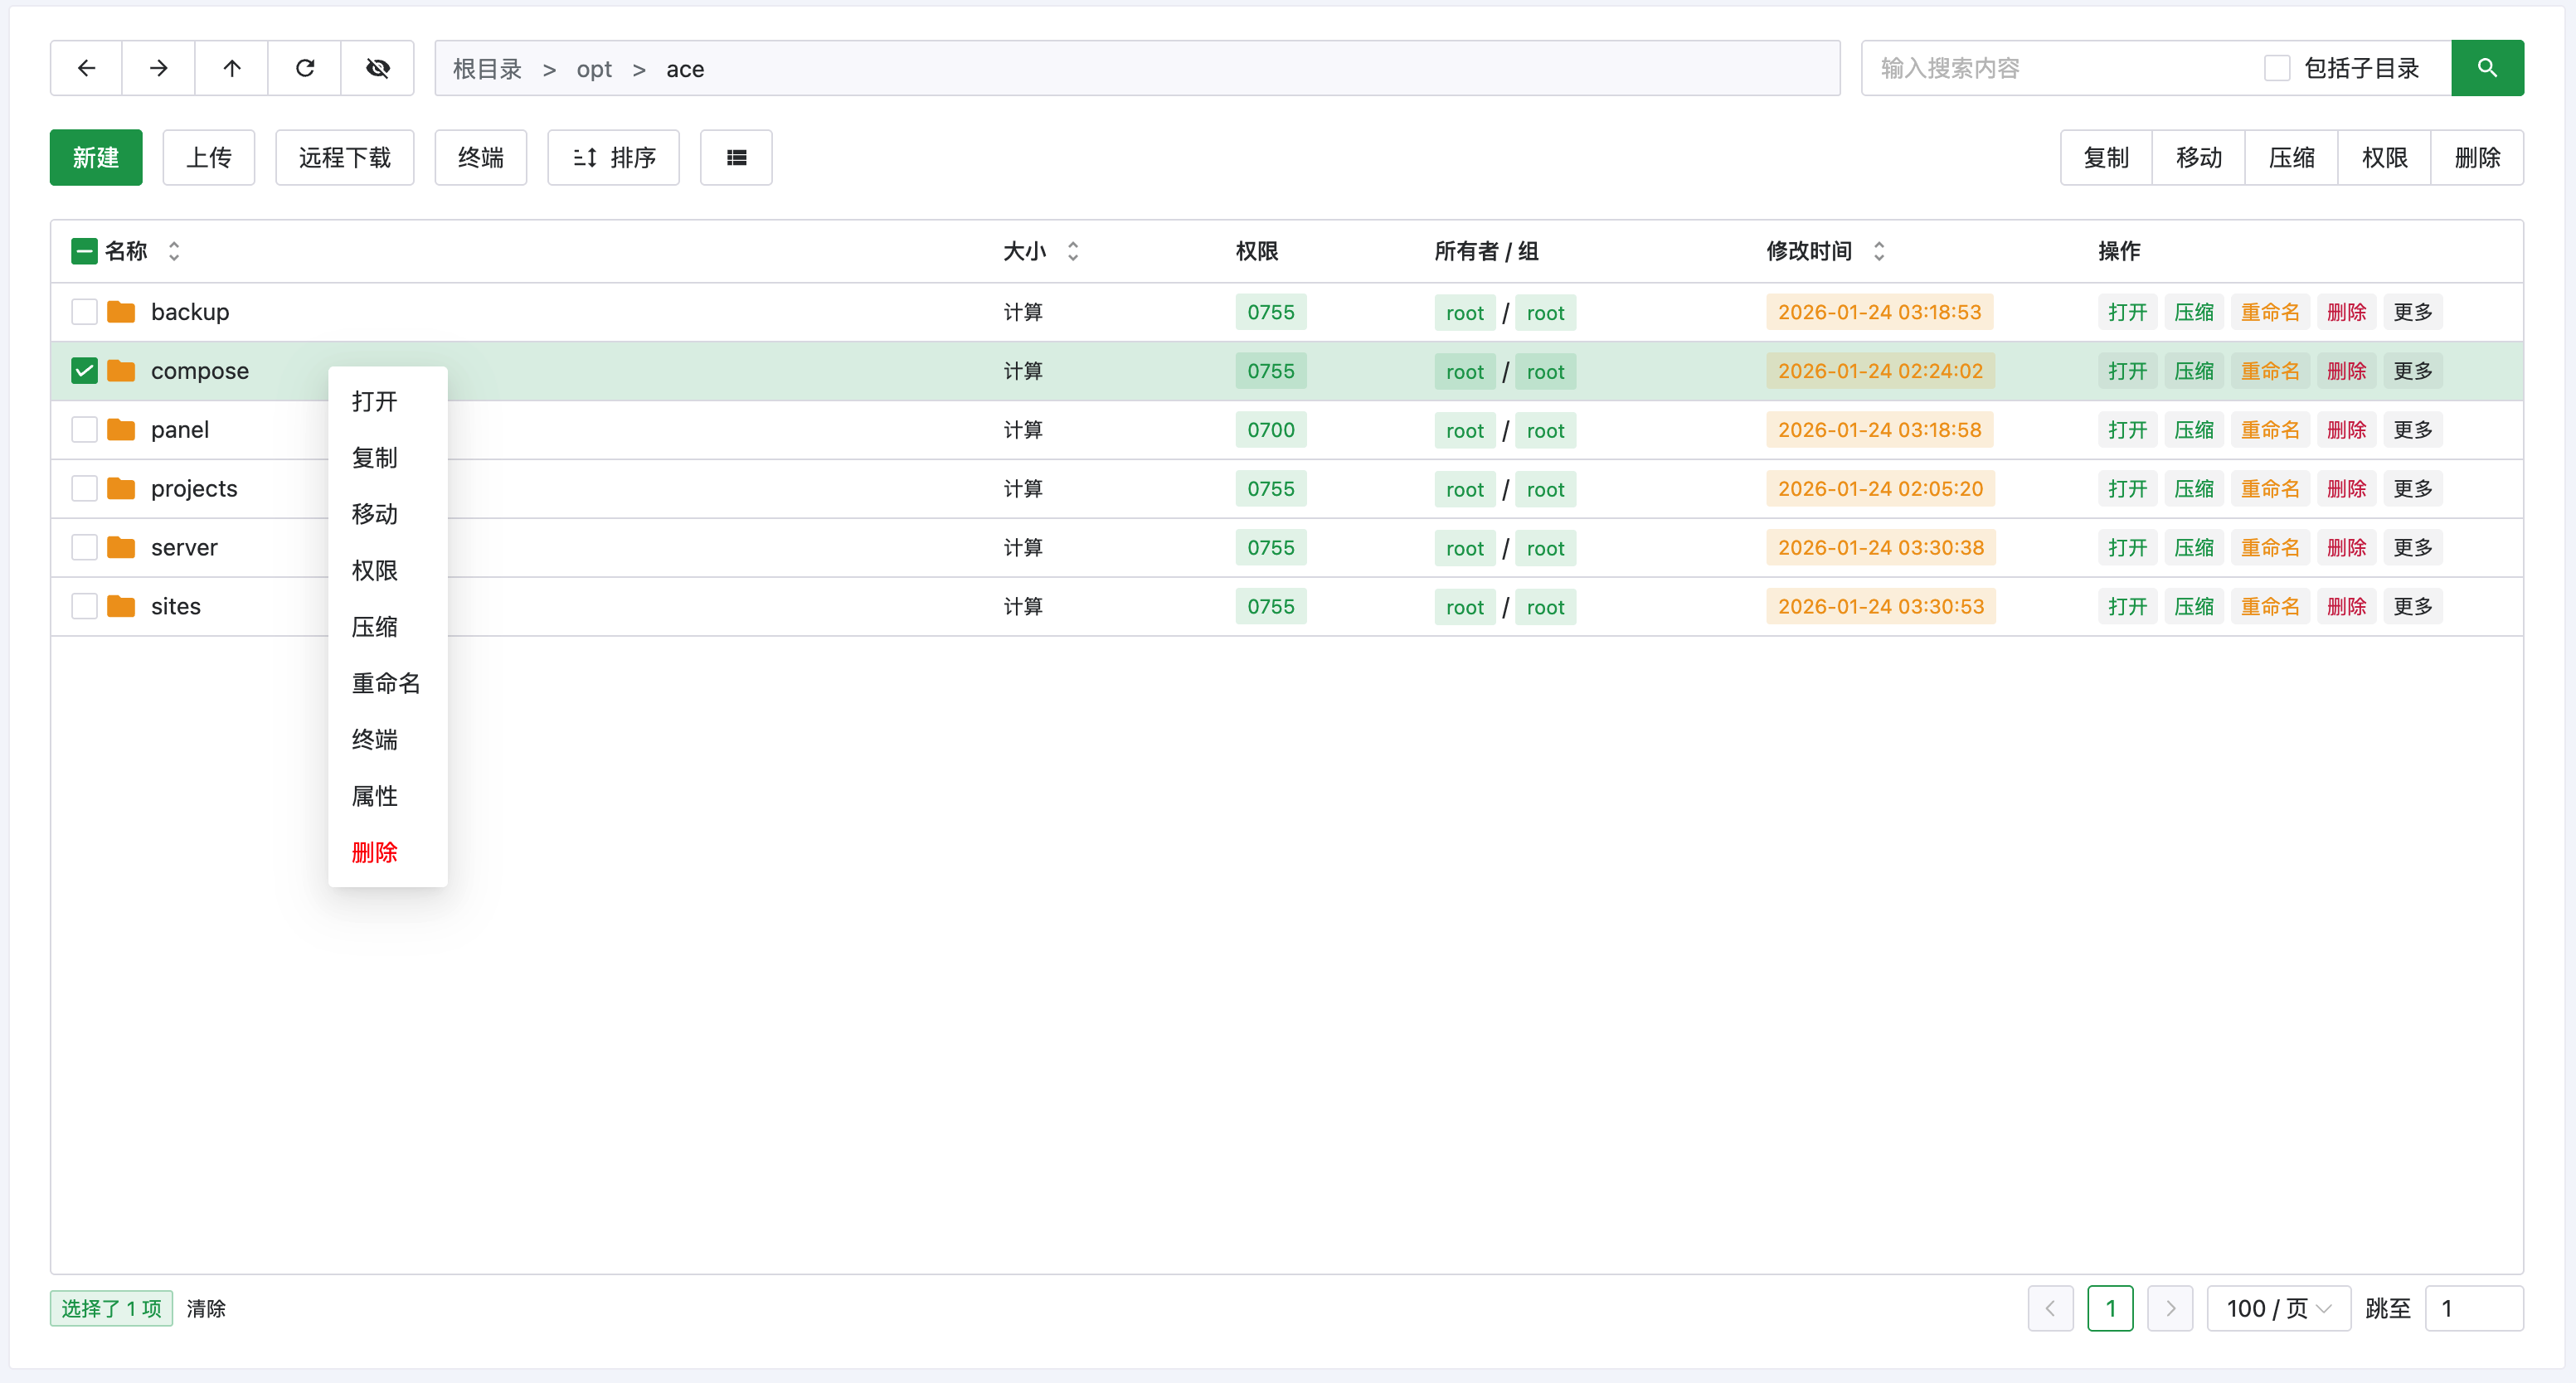Open the 排序 sorting tool
Image resolution: width=2576 pixels, height=1383 pixels.
pos(613,157)
